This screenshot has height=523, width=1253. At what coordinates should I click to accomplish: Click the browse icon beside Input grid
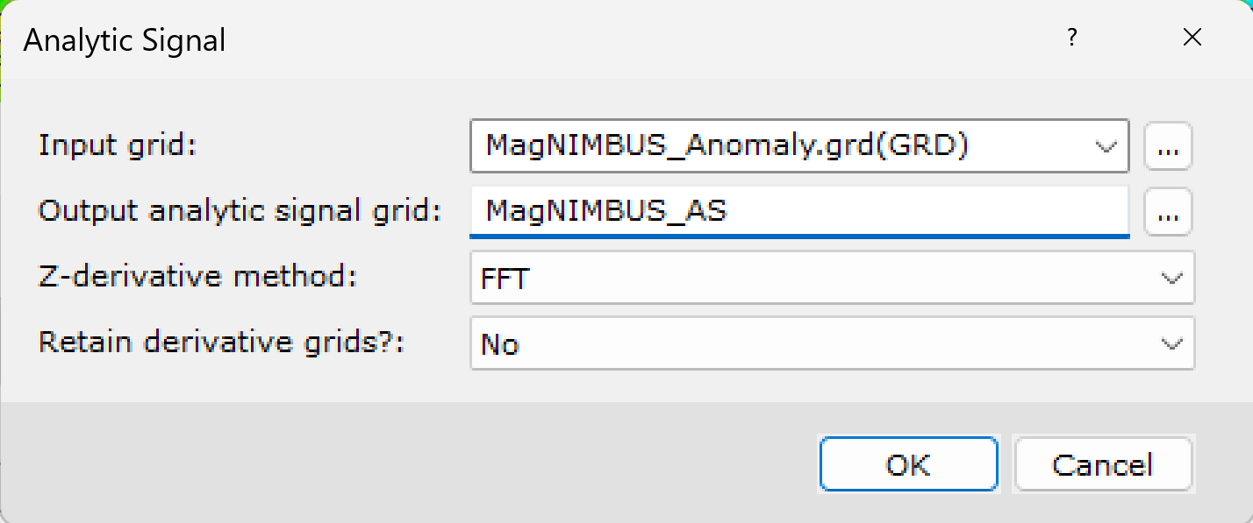coord(1168,146)
